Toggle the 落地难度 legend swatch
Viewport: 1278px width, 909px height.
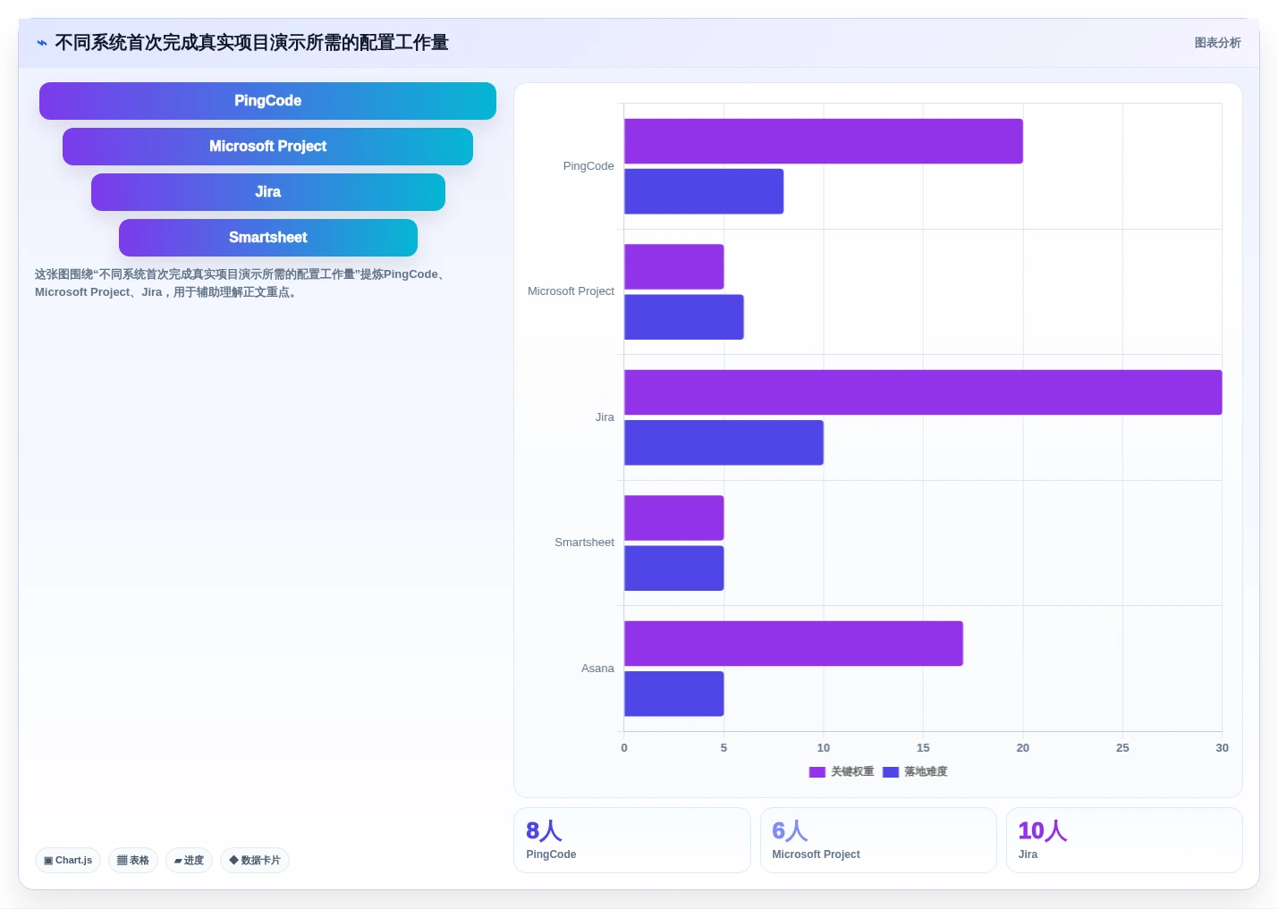tap(891, 772)
